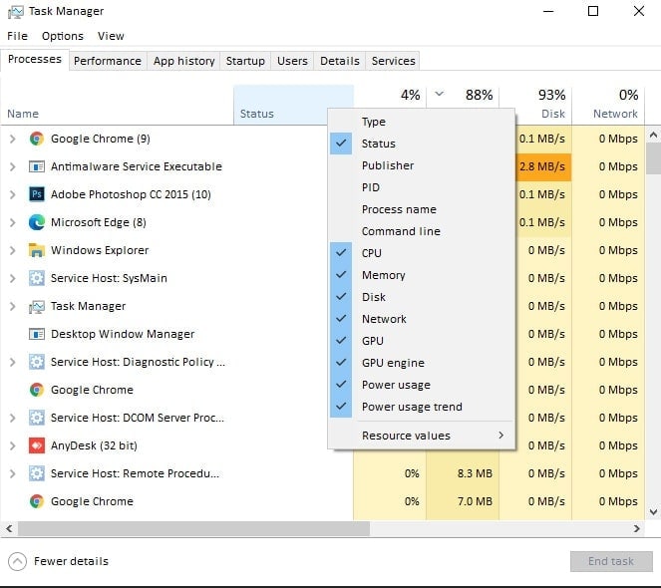Screen dimensions: 661x588
Task: Switch to the App history tab
Action: [183, 61]
